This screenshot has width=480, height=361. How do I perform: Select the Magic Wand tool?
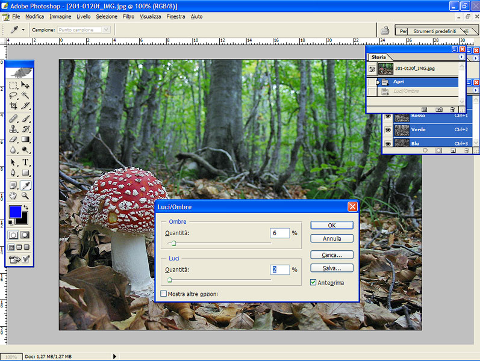click(x=25, y=96)
